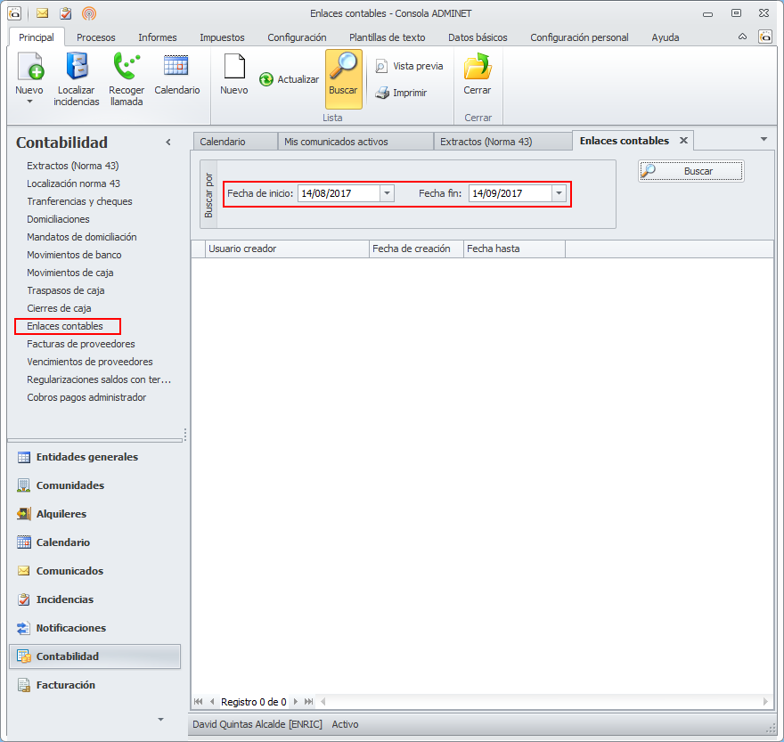The image size is (784, 742).
Task: Switch to the Procesos ribbon tab
Action: [x=96, y=37]
